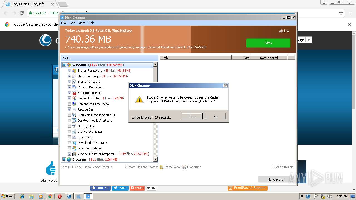This screenshot has width=356, height=200.
Task: Click Exclude this file link
Action: tap(283, 167)
